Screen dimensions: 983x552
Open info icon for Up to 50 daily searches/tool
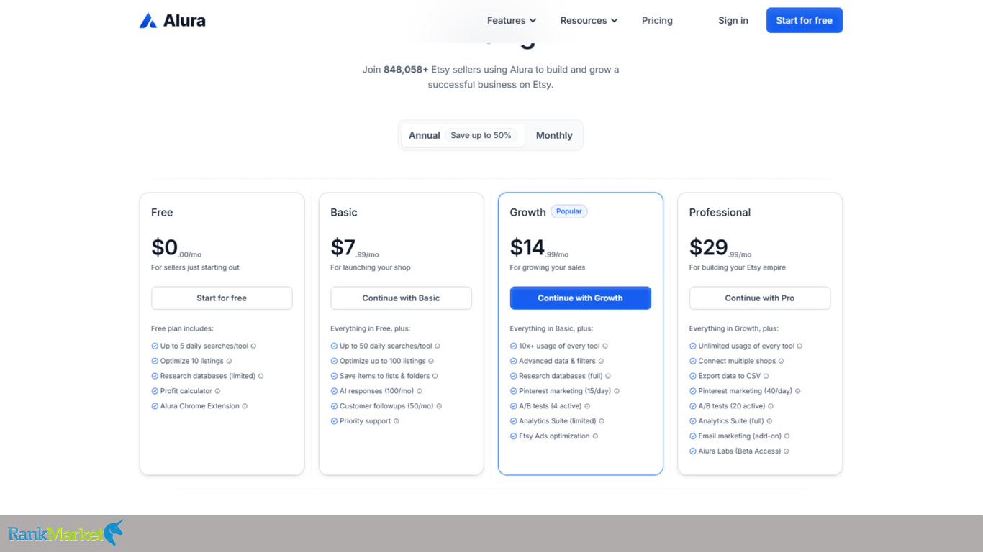tap(438, 346)
